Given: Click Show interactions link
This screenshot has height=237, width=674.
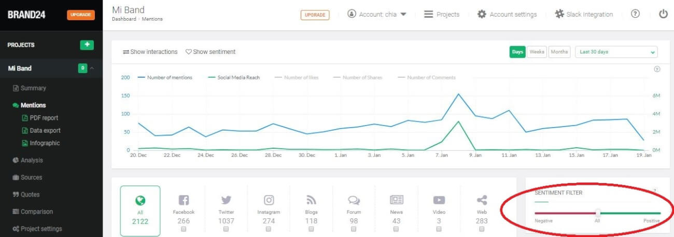Looking at the screenshot, I should (150, 52).
